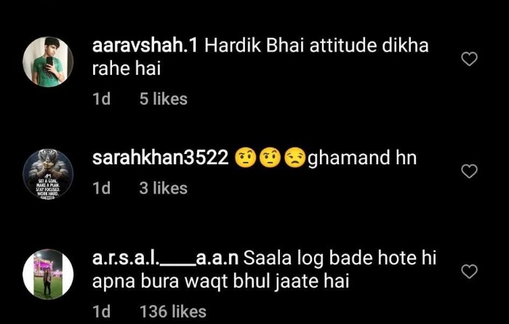Visit the aaravshah.1 username link
This screenshot has width=509, height=324.
click(x=145, y=46)
